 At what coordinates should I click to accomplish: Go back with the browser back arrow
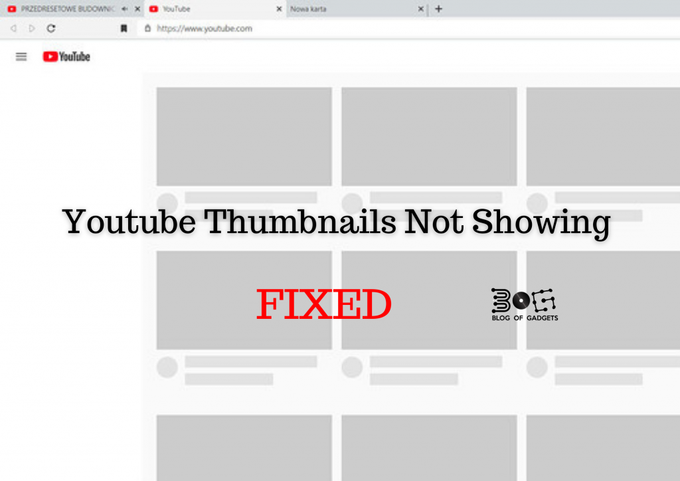[x=13, y=29]
